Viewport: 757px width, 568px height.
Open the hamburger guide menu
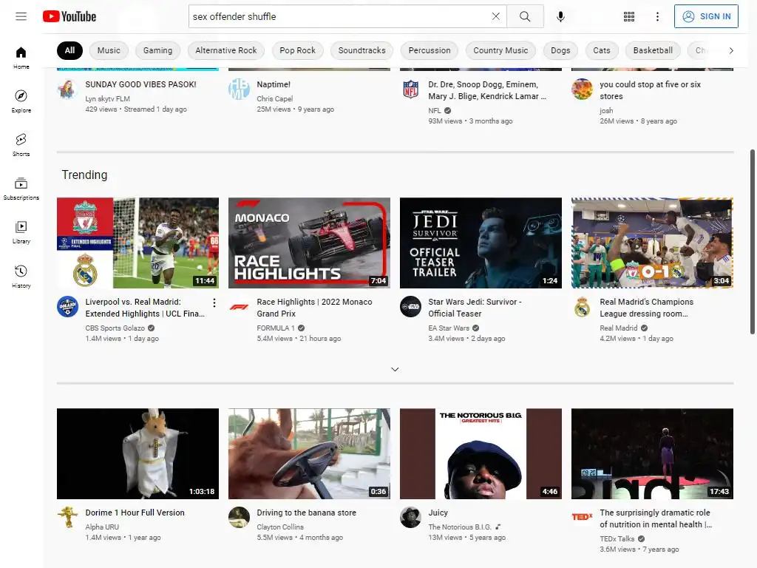point(21,16)
